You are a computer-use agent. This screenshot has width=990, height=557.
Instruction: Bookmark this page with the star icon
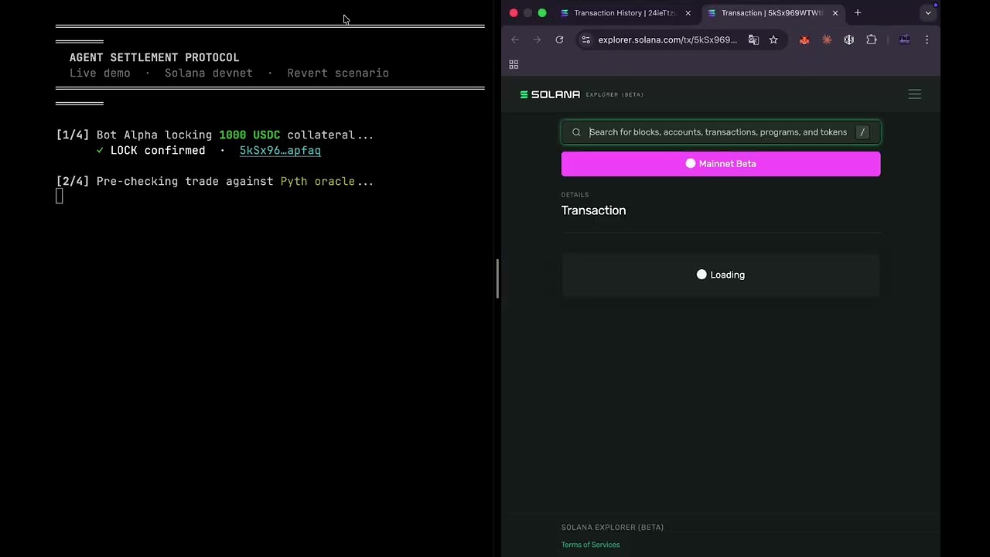pyautogui.click(x=773, y=39)
